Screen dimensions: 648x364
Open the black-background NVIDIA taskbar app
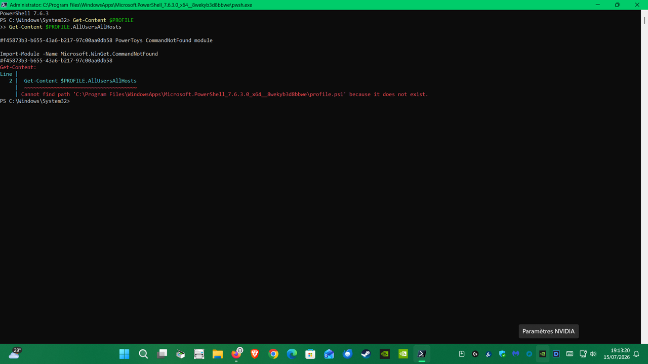pos(385,354)
